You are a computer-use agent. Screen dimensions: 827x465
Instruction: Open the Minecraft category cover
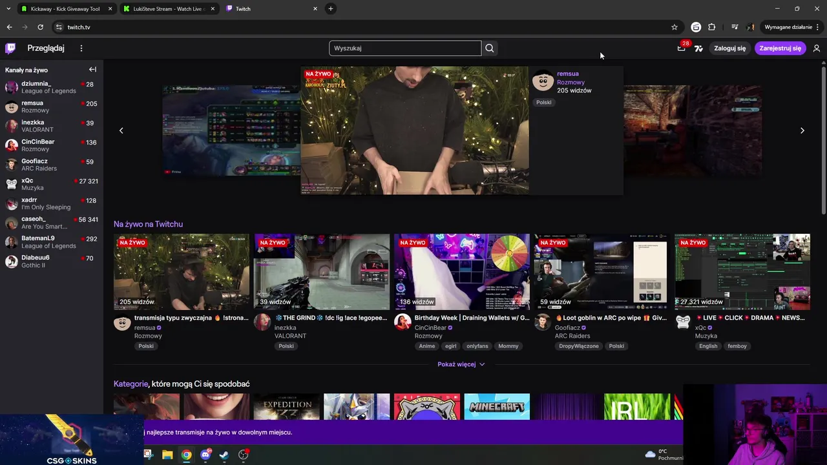click(x=497, y=407)
